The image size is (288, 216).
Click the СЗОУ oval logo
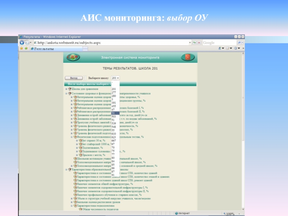point(73,57)
